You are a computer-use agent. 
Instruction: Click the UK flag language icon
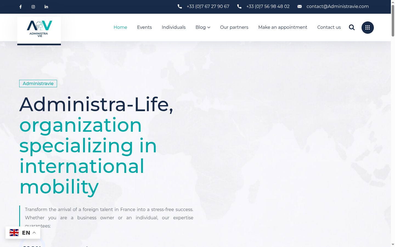click(x=14, y=233)
